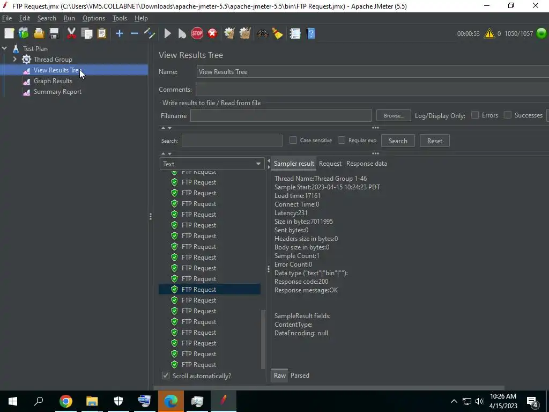Click the Clear All double broom icon
The height and width of the screenshot is (412, 549).
coord(244,34)
